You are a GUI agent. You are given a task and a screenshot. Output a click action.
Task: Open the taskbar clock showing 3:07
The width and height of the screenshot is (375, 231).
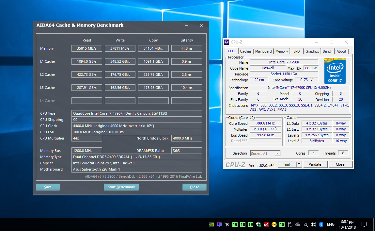point(347,224)
